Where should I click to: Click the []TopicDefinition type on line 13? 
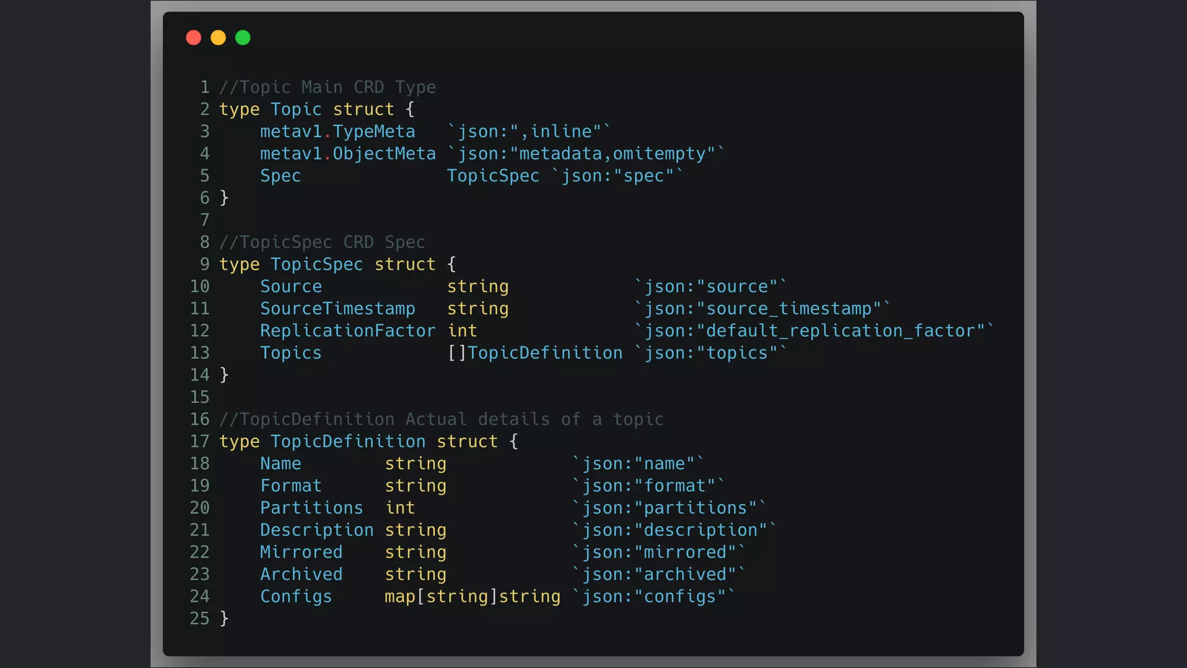tap(535, 353)
